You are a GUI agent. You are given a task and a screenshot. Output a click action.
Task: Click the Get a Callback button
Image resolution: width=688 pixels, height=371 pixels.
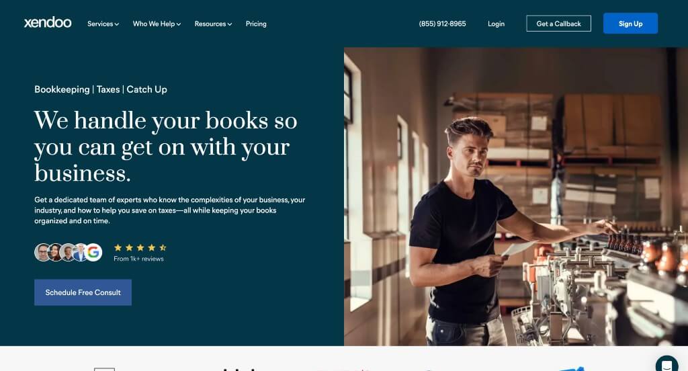558,24
